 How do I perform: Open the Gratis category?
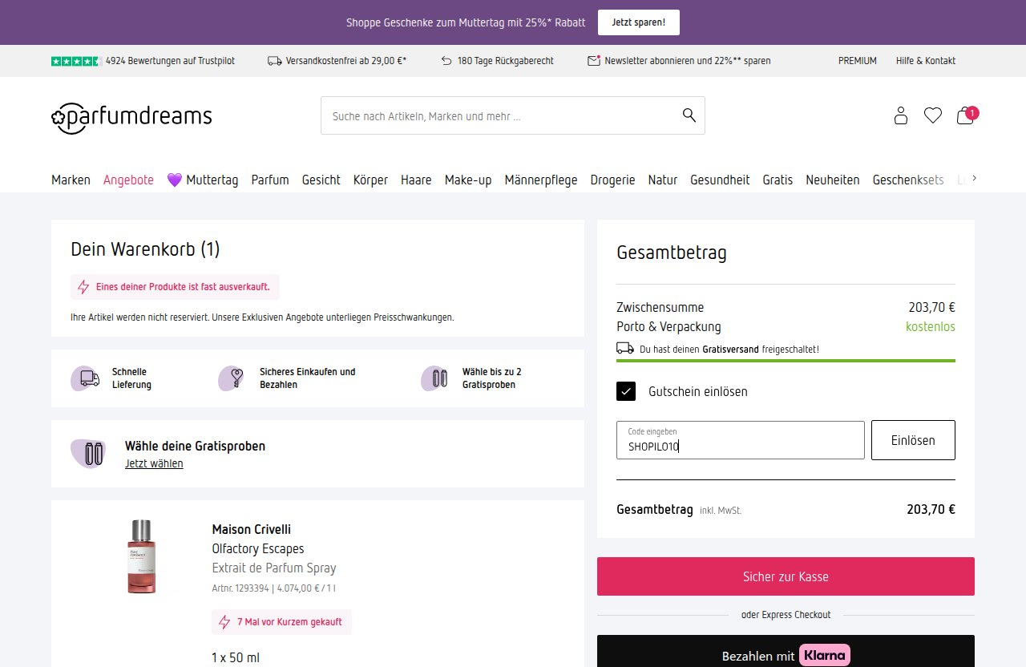[778, 180]
